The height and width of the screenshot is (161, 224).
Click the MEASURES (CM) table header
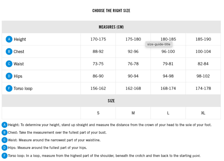(x=111, y=27)
